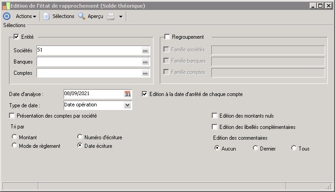Click into the Banques input field

click(x=88, y=62)
